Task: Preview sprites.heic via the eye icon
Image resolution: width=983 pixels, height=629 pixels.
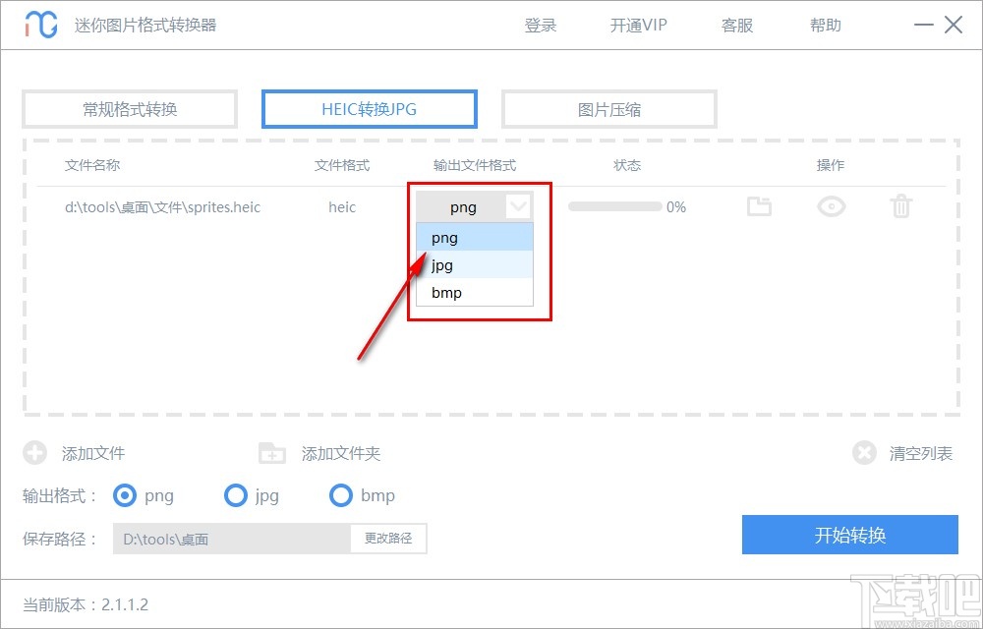Action: 831,206
